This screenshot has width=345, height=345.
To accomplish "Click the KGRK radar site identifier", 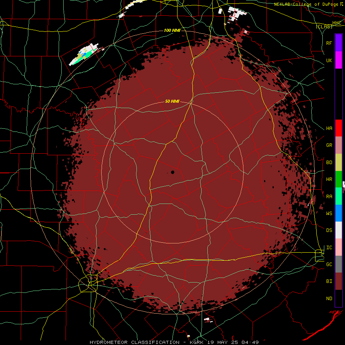I will [197, 342].
